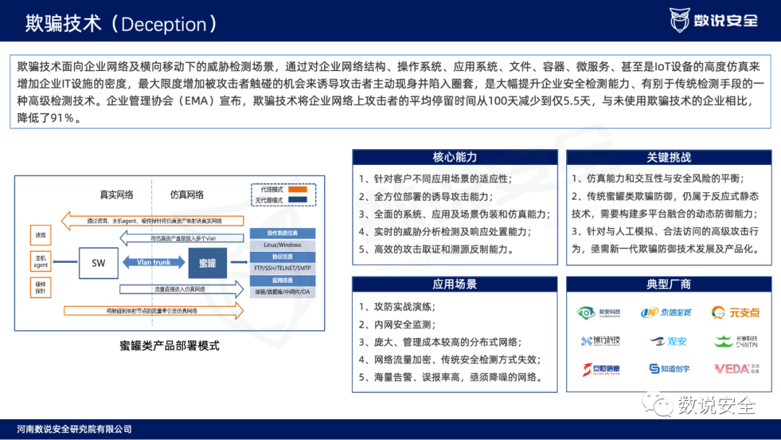Click the 仿真网络 label

click(187, 195)
